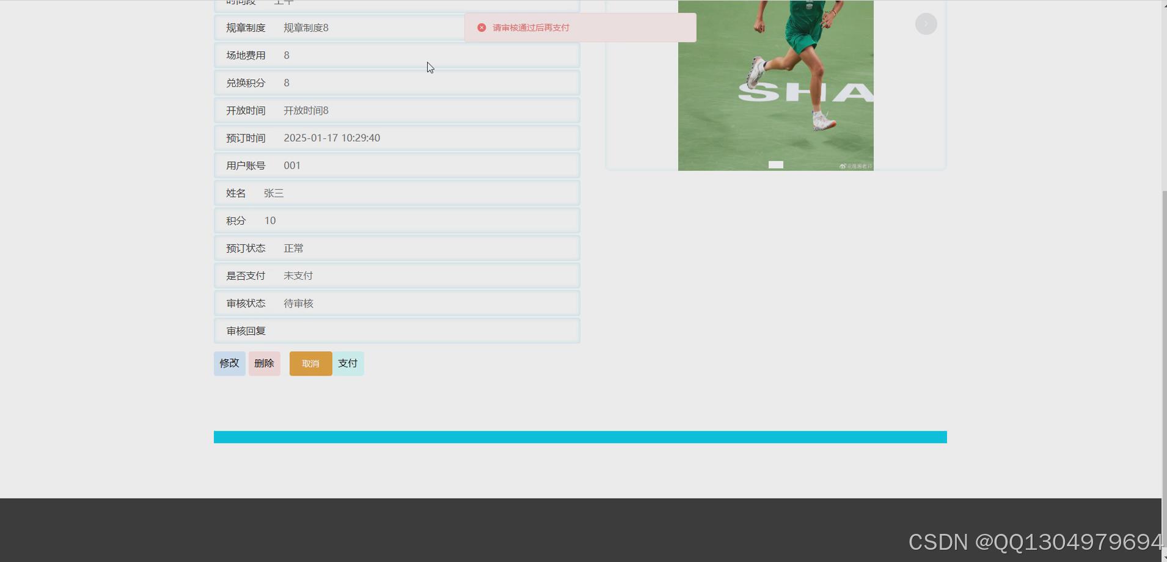Image resolution: width=1167 pixels, height=562 pixels.
Task: Click the red error icon in alert
Action: pos(481,27)
